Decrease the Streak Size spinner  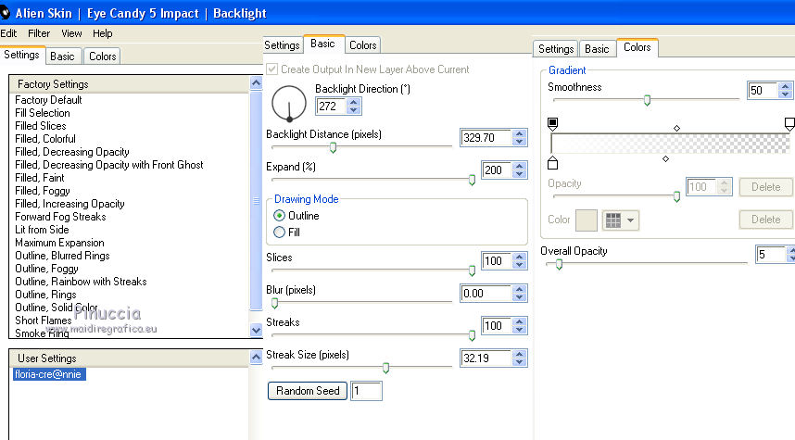tap(519, 362)
